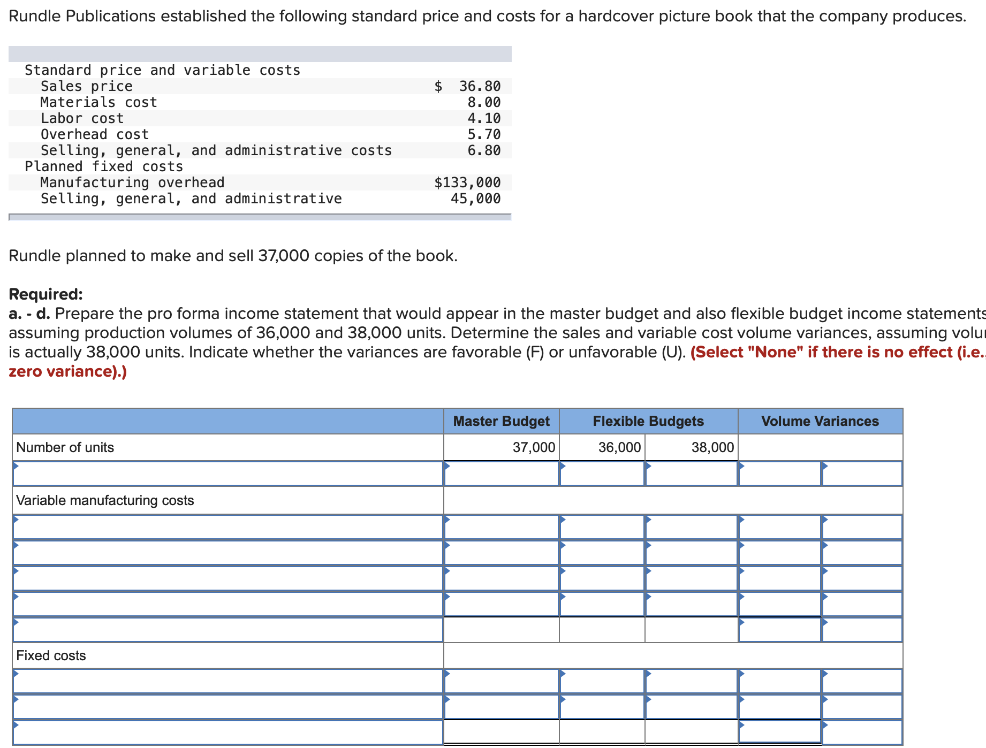The width and height of the screenshot is (986, 748).
Task: Click 38,000 flexible budget cell below Number of units row
Action: point(692,474)
